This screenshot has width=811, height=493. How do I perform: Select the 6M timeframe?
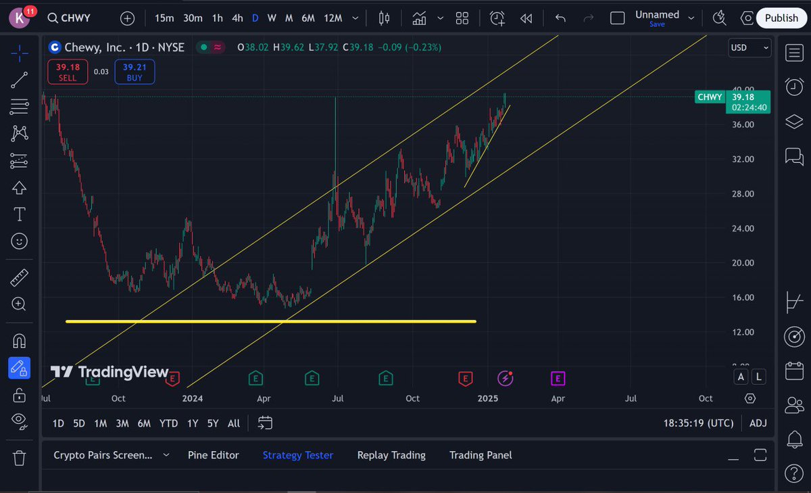coord(308,18)
